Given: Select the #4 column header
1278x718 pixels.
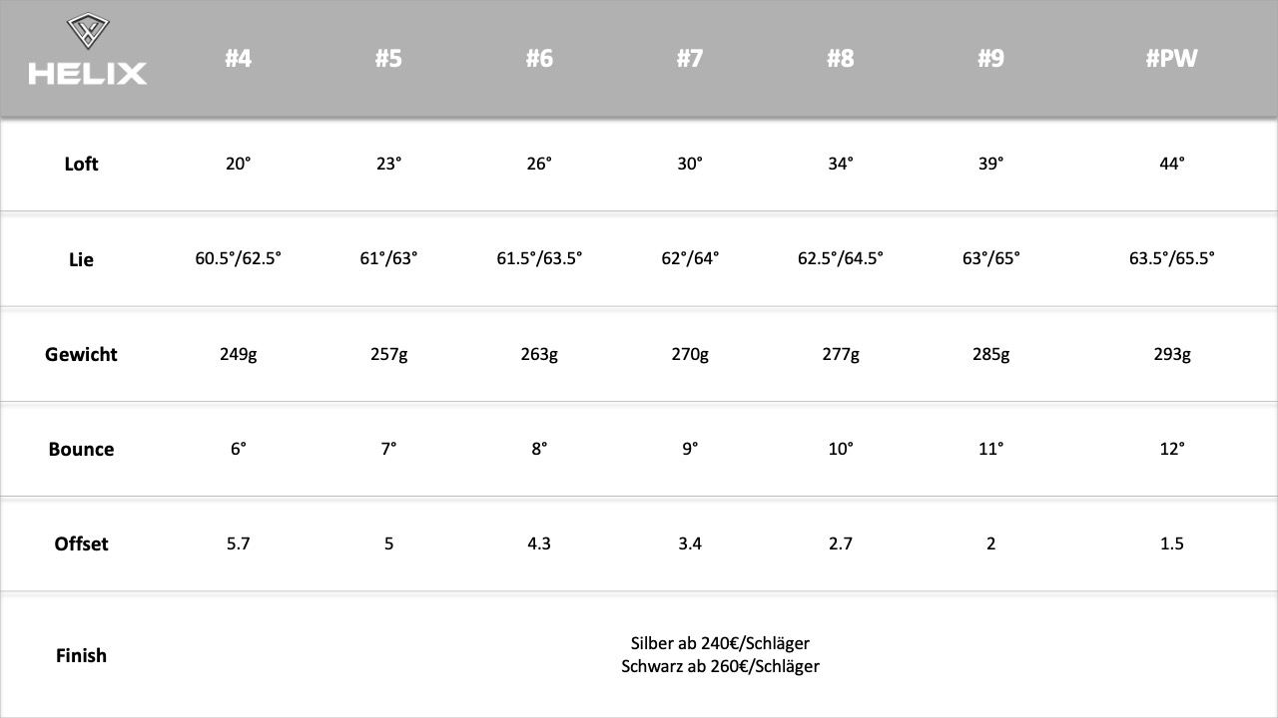Looking at the screenshot, I should click(238, 59).
